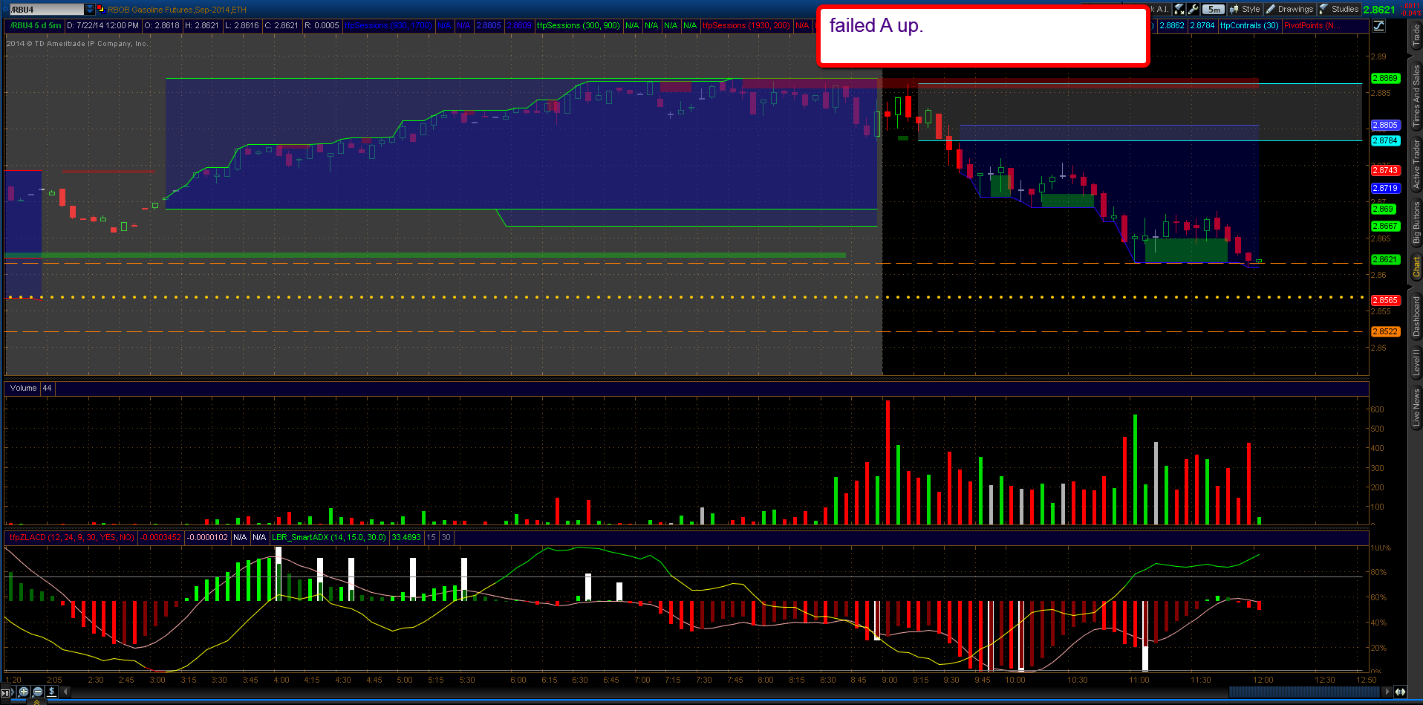Viewport: 1423px width, 705px height.
Task: Click the curve icon right of PivotPoints label
Action: tap(1378, 25)
